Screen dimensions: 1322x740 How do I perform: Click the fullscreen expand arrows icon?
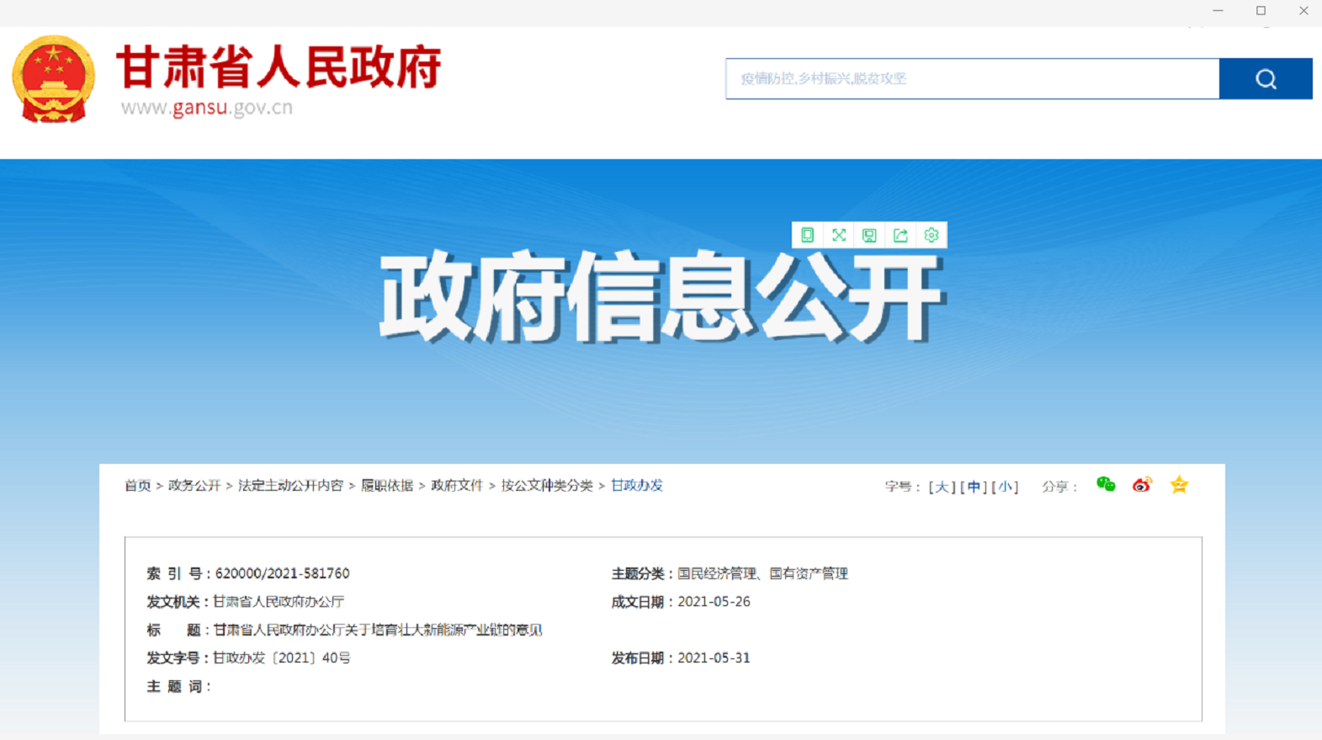[x=838, y=235]
